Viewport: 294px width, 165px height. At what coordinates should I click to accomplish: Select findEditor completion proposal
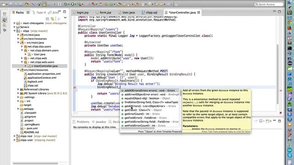click(x=150, y=102)
